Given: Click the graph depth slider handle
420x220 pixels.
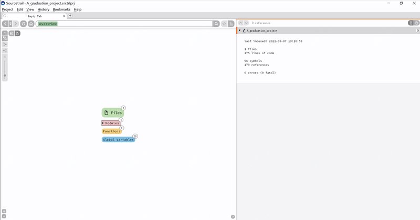Looking at the screenshot, I should (5, 75).
